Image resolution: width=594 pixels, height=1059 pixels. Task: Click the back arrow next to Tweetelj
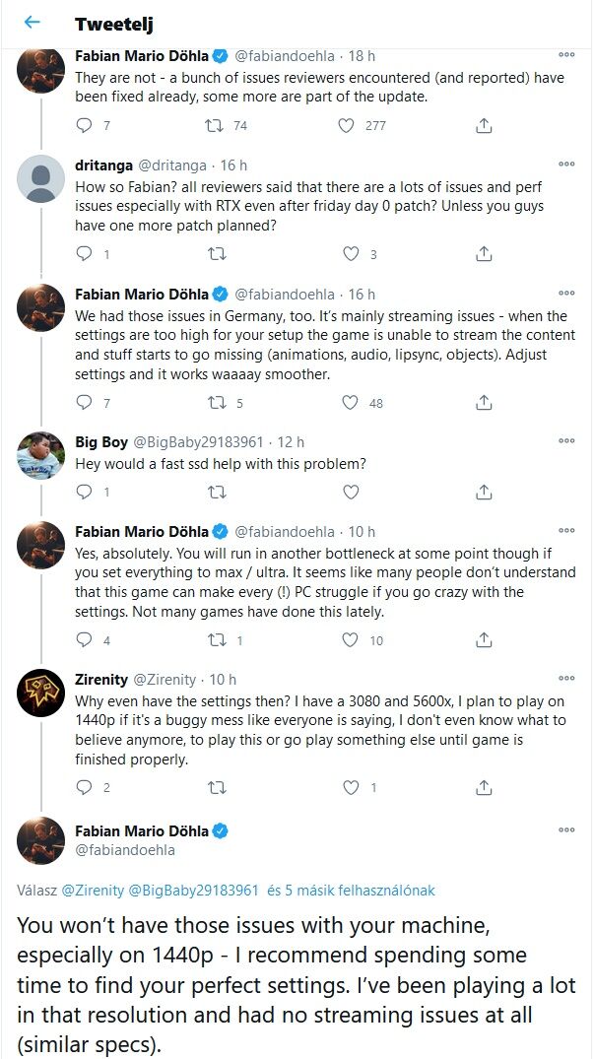tap(33, 22)
